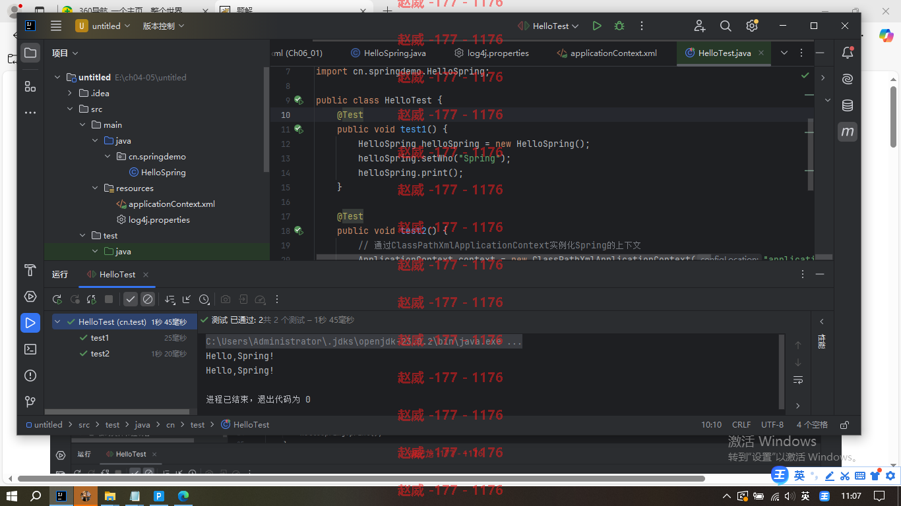
Task: Show more tool windows ellipsis in left sidebar
Action: pos(30,113)
